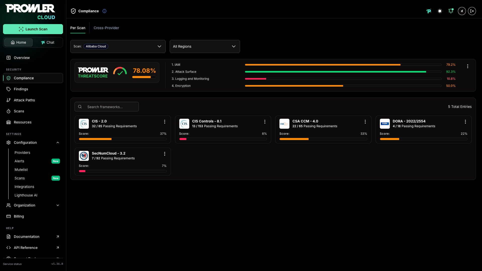The height and width of the screenshot is (271, 482).
Task: Open Scans settings under Configuration
Action: click(20, 178)
